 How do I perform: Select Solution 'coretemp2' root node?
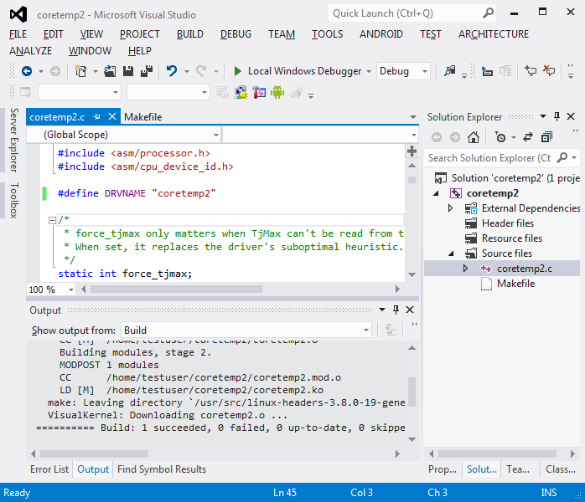click(x=507, y=178)
